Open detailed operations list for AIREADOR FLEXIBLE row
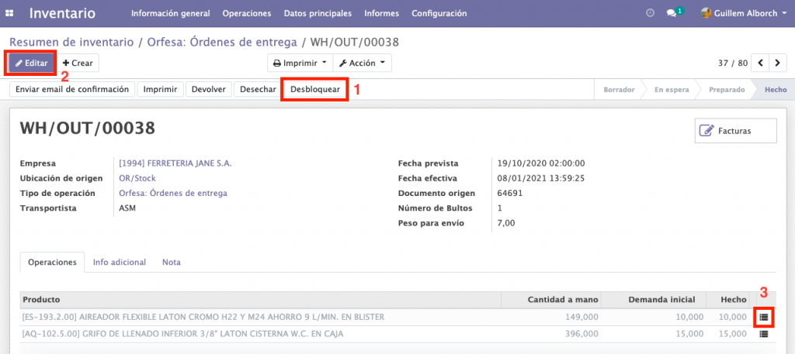 [x=764, y=317]
